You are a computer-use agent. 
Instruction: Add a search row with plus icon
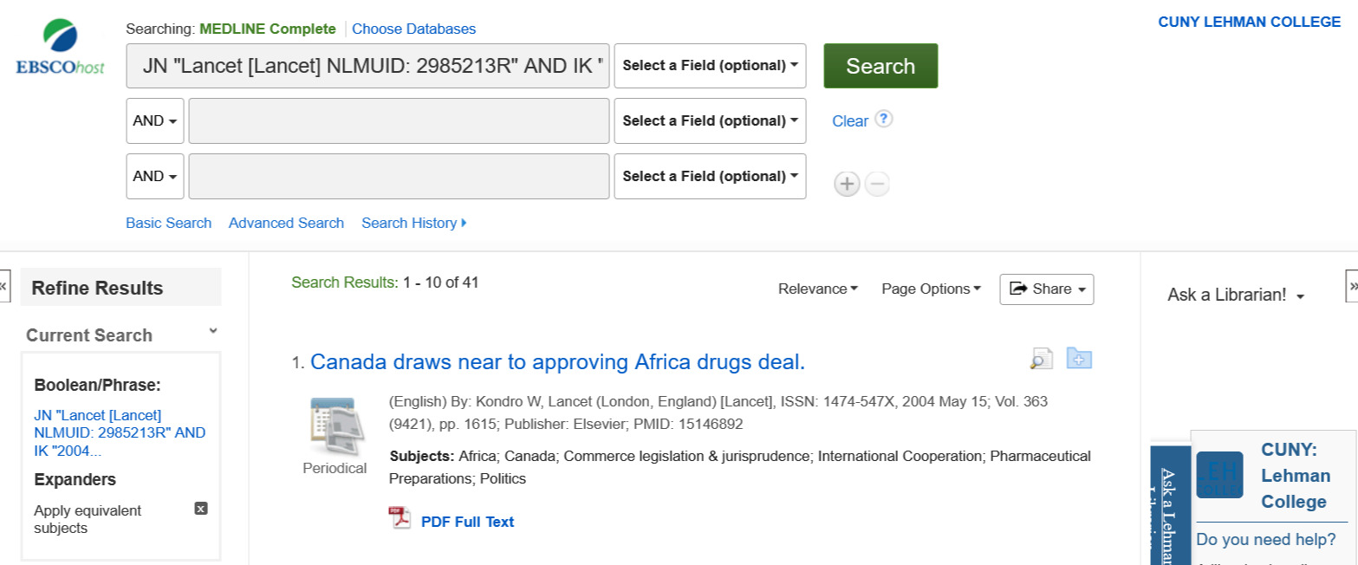[x=847, y=184]
